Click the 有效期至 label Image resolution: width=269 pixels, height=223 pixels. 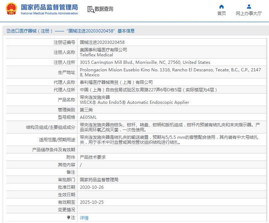tap(66, 202)
